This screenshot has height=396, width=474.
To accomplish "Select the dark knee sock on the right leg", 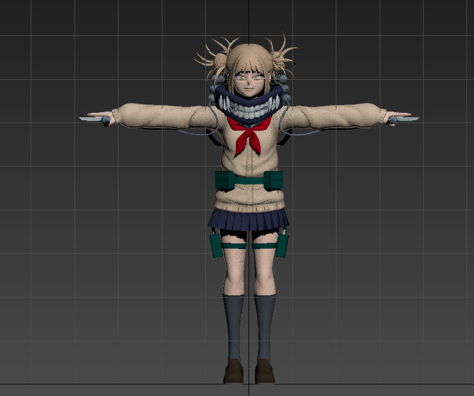I will [x=265, y=327].
